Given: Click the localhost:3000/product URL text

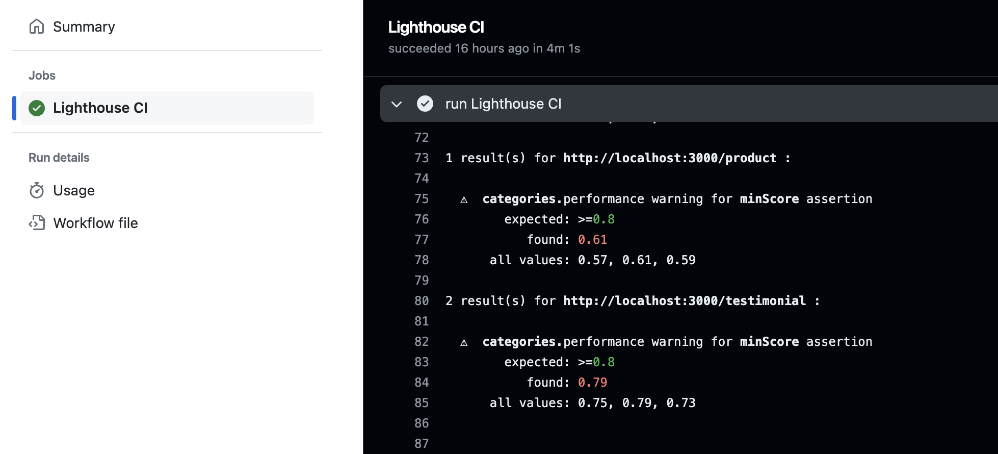Looking at the screenshot, I should point(670,158).
